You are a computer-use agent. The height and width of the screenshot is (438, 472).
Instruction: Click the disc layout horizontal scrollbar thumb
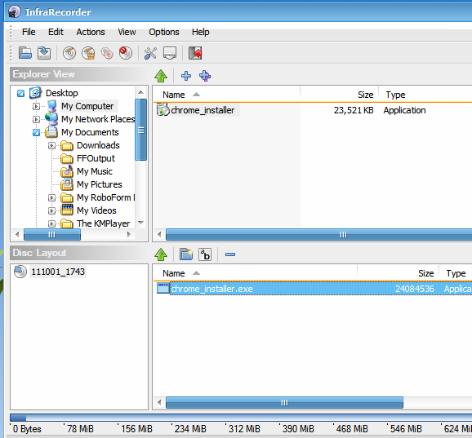[x=284, y=402]
